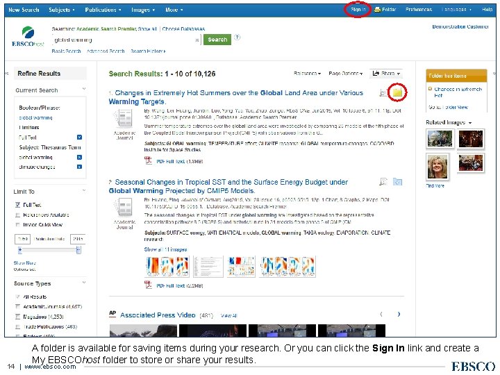
Task: Click the EBSCOhost logo
Action: pyautogui.click(x=28, y=36)
